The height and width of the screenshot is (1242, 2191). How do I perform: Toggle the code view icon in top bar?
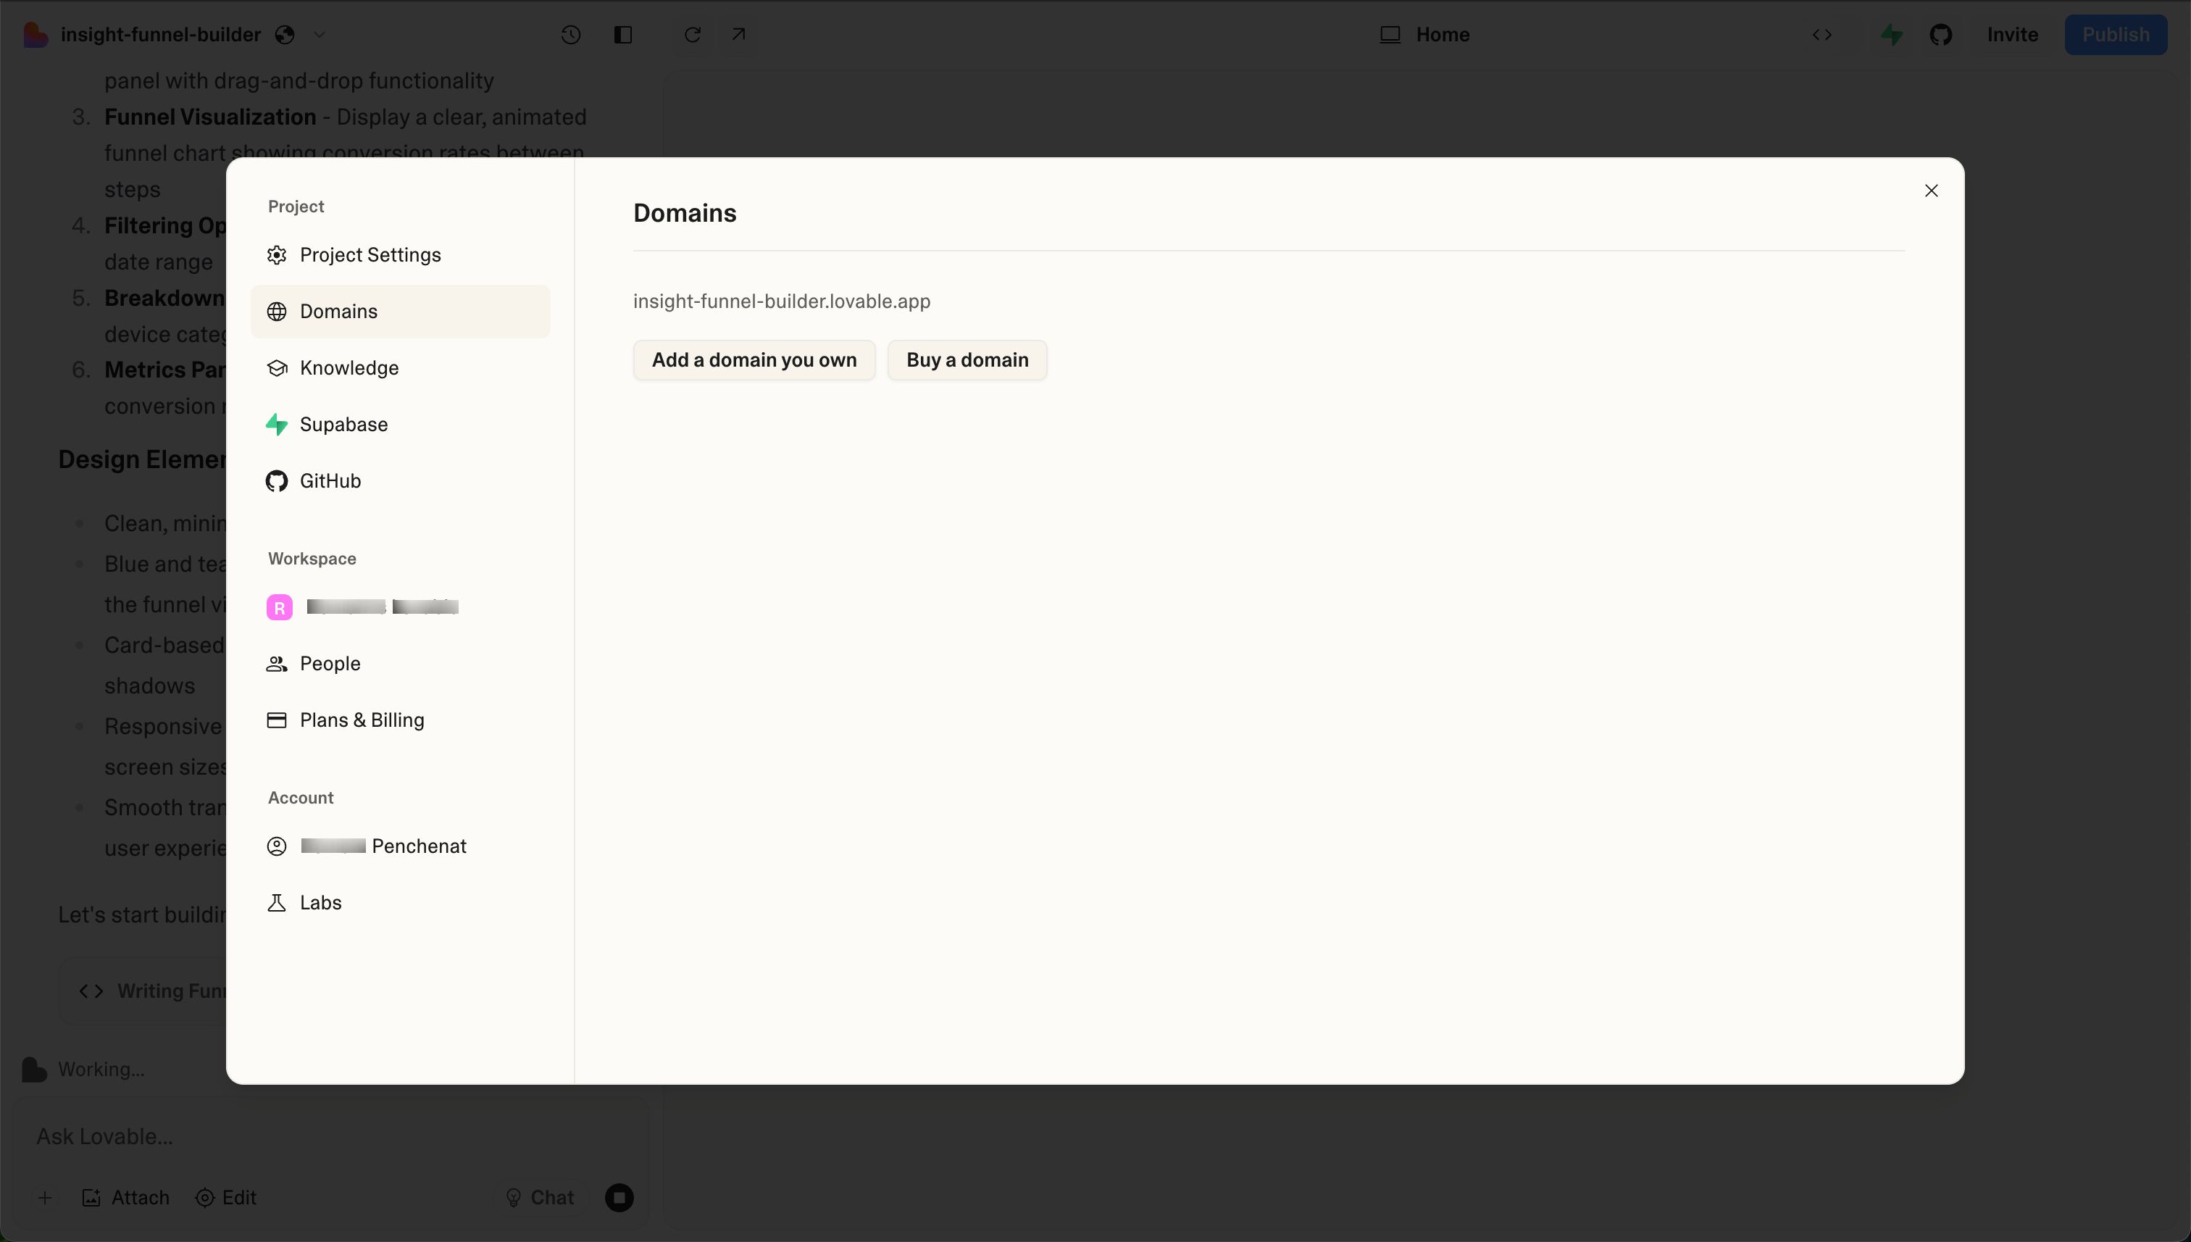point(1821,35)
